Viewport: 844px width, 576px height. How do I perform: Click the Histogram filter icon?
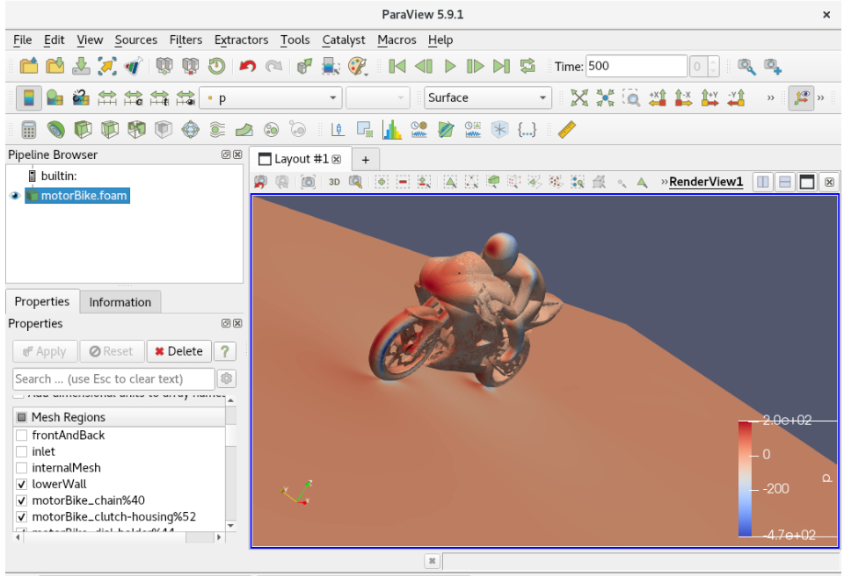pyautogui.click(x=392, y=130)
